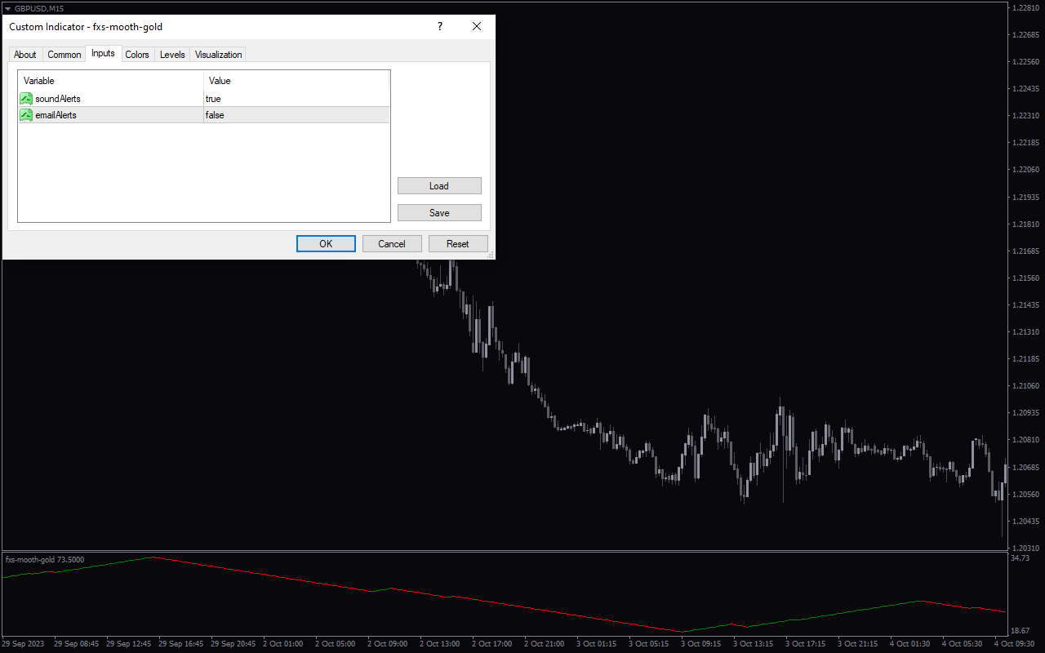Click the fxs-mooth-gold 73.5000 indicator label
This screenshot has width=1045, height=653.
pos(45,560)
